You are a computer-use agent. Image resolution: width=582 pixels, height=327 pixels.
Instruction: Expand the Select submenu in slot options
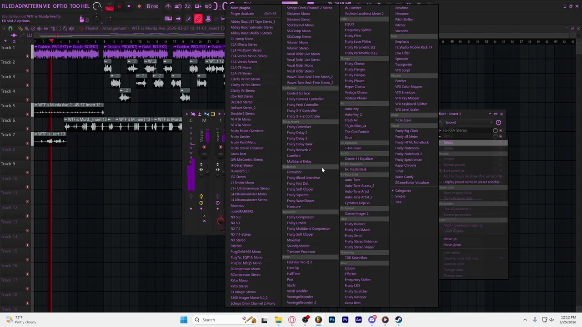coord(473,143)
